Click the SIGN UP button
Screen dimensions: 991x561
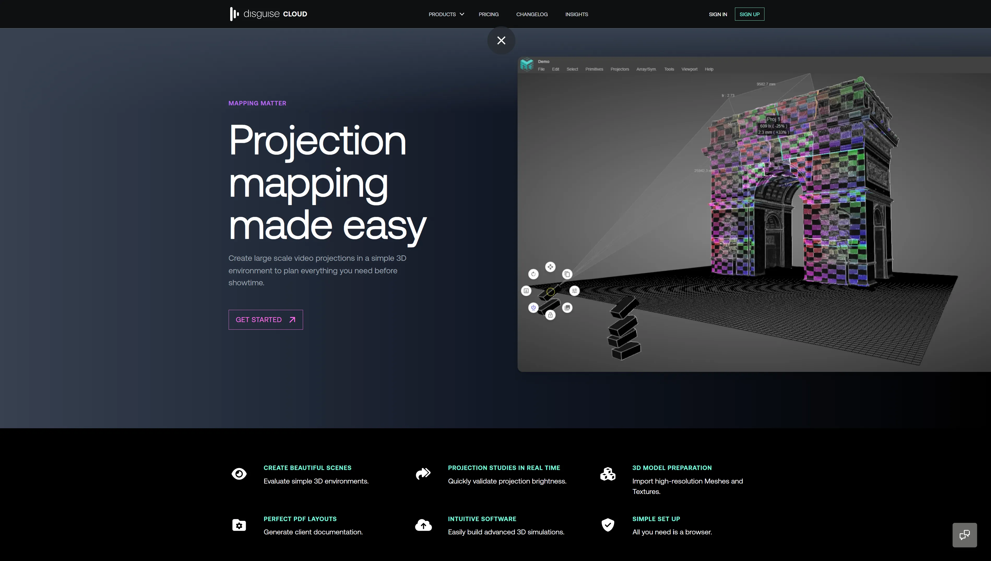[749, 14]
